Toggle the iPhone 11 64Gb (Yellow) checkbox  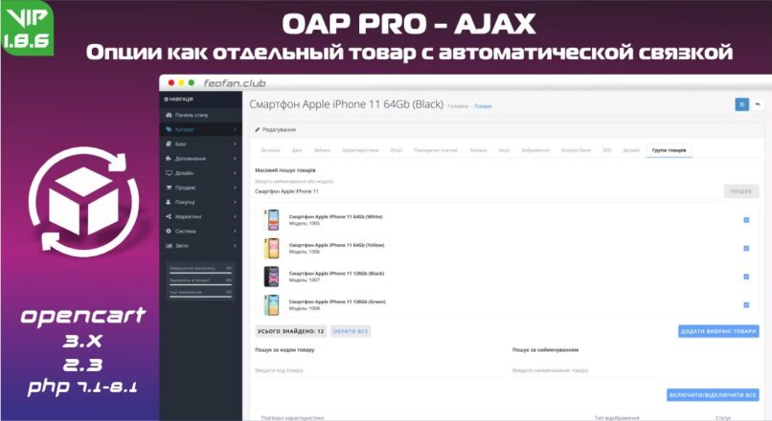[x=746, y=249]
